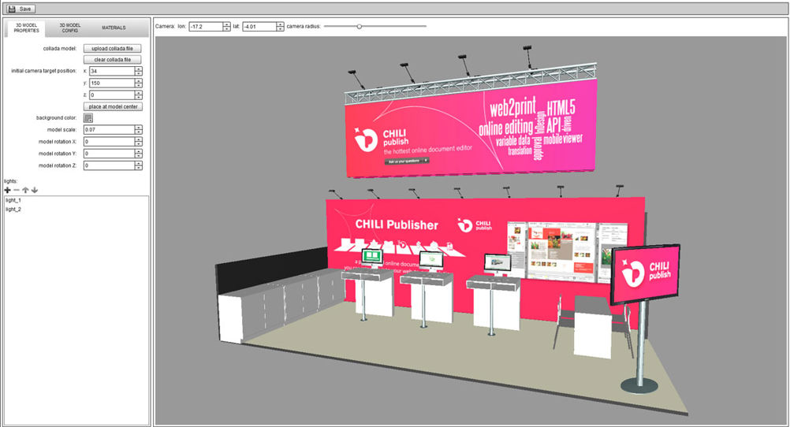The height and width of the screenshot is (427, 790).
Task: Click the camera lat field showing -4.01
Action: [259, 27]
